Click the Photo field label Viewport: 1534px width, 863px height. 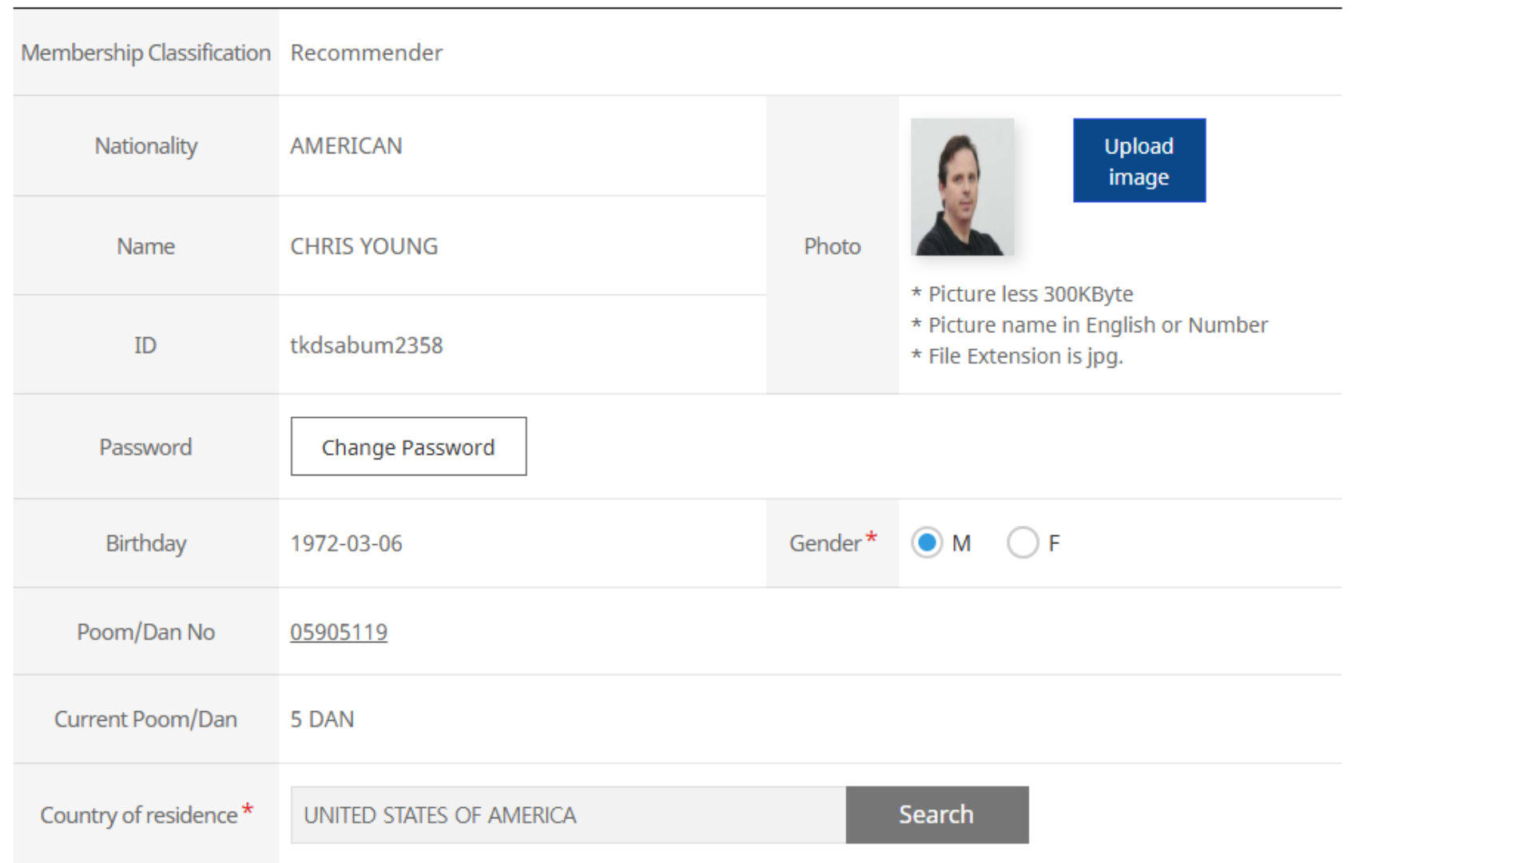[x=832, y=246]
